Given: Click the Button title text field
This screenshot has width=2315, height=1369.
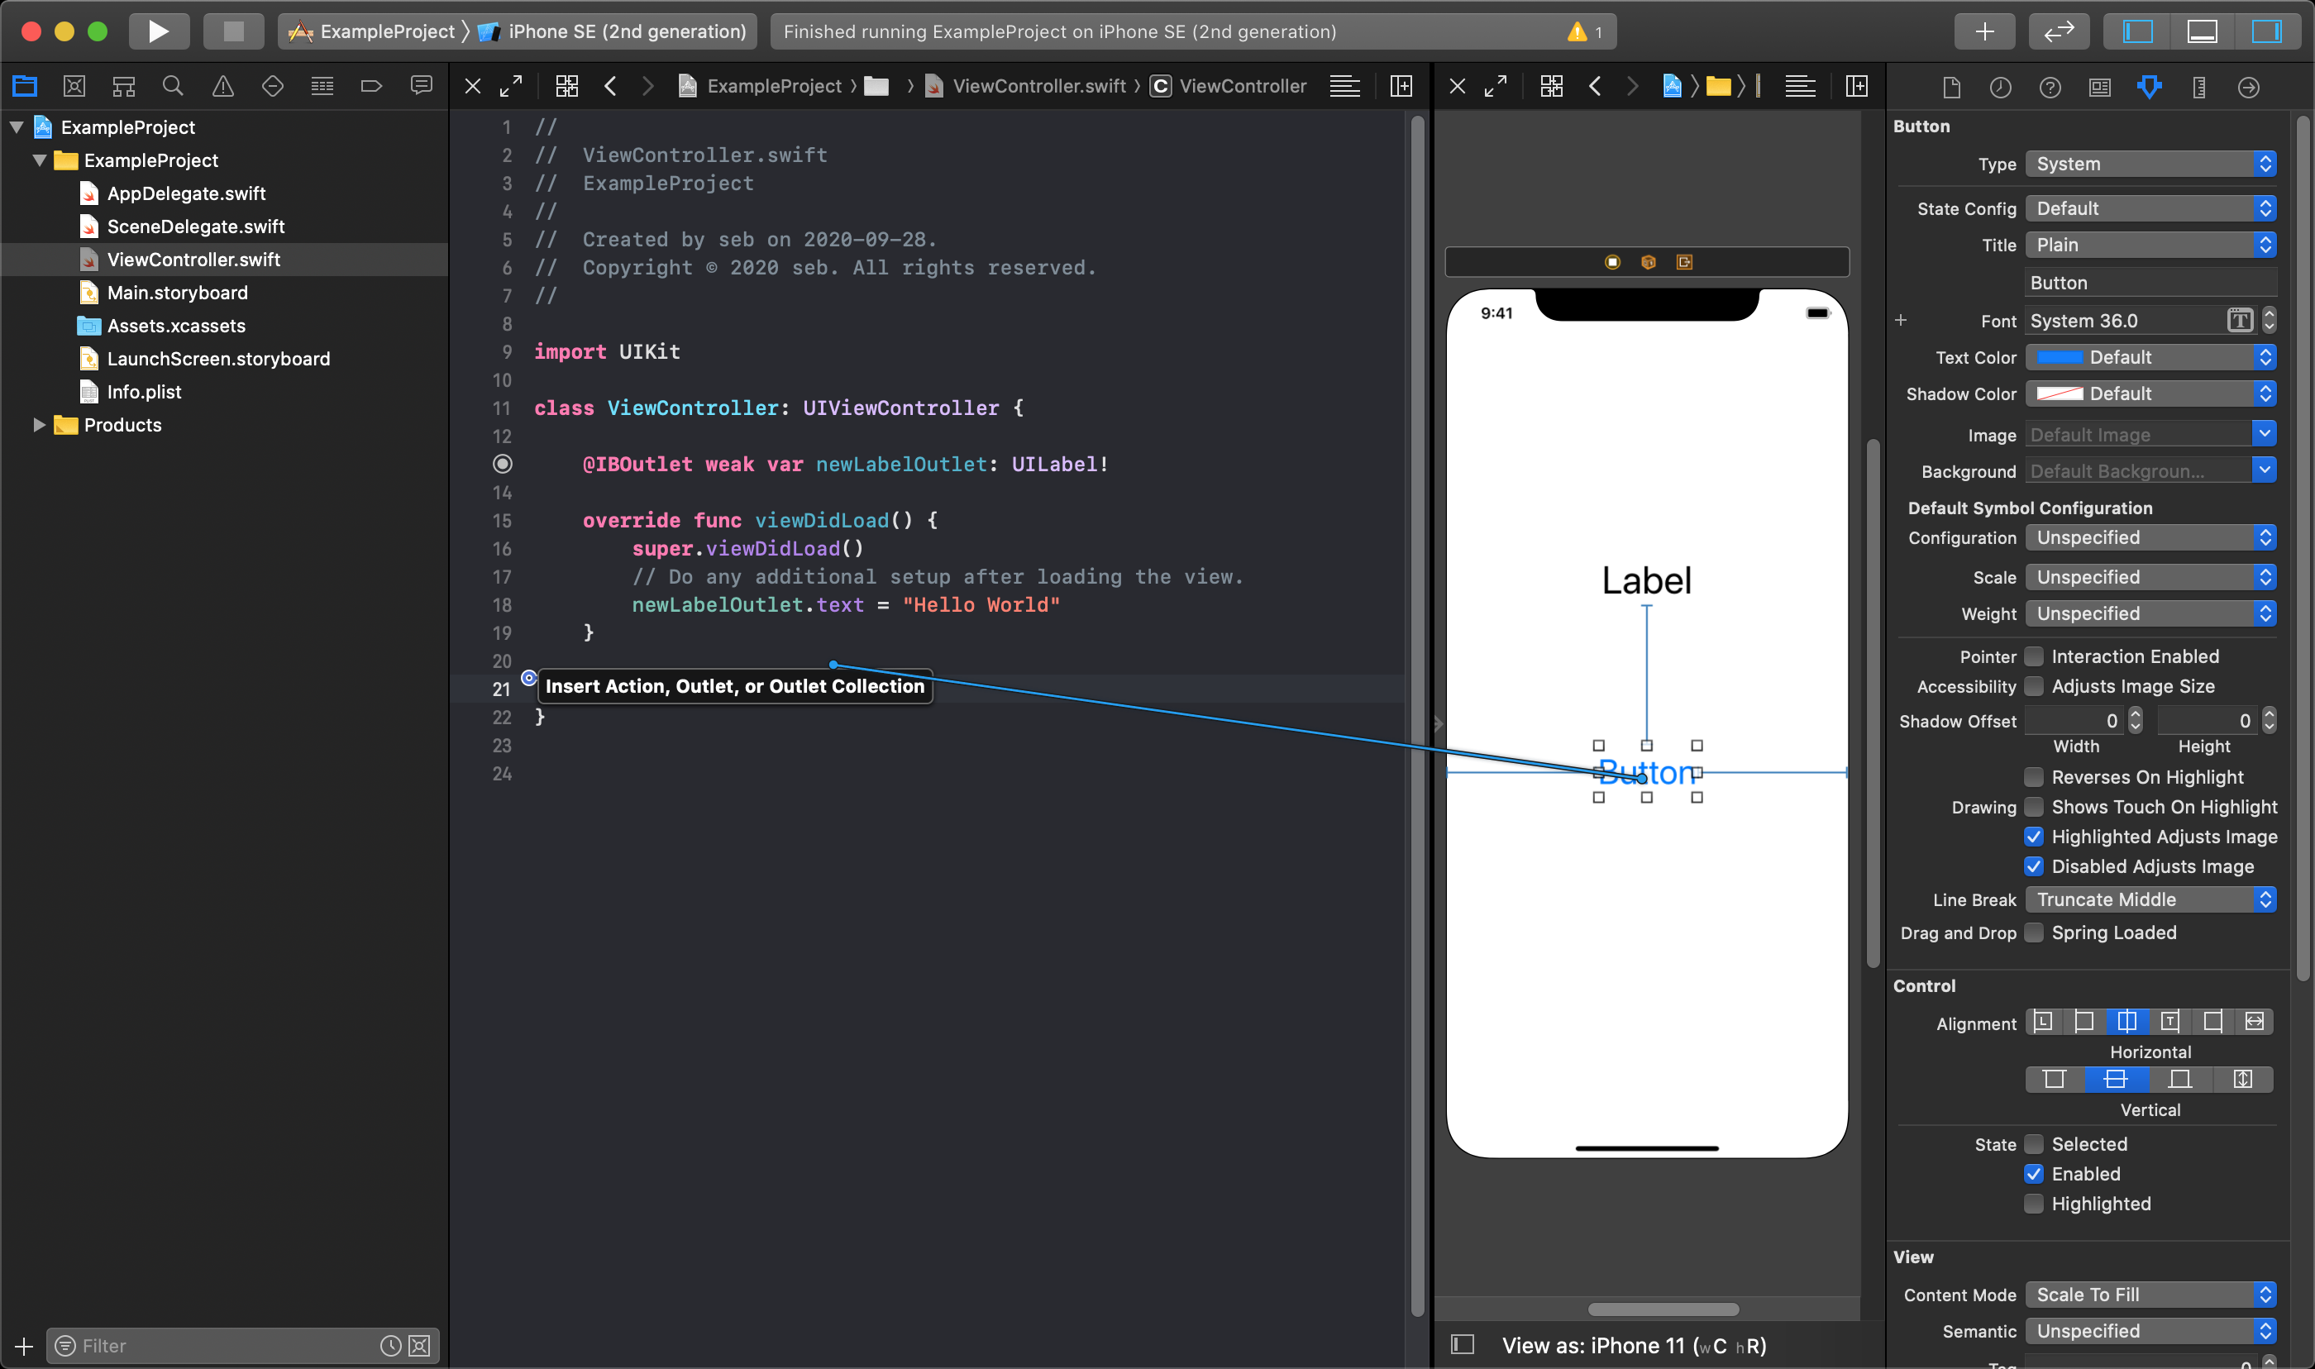Looking at the screenshot, I should [2150, 282].
